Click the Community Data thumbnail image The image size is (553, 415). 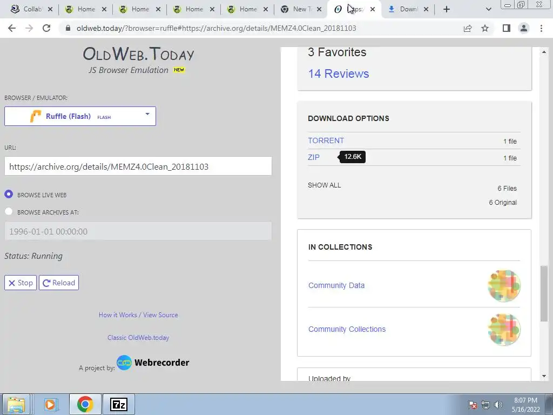[x=504, y=286]
